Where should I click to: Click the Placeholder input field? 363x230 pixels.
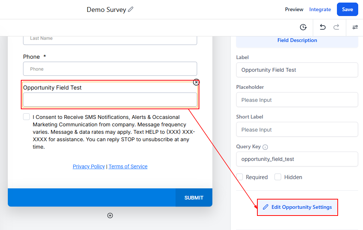pos(297,100)
